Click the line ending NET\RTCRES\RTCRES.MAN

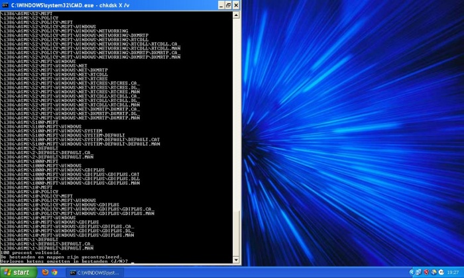click(70, 91)
